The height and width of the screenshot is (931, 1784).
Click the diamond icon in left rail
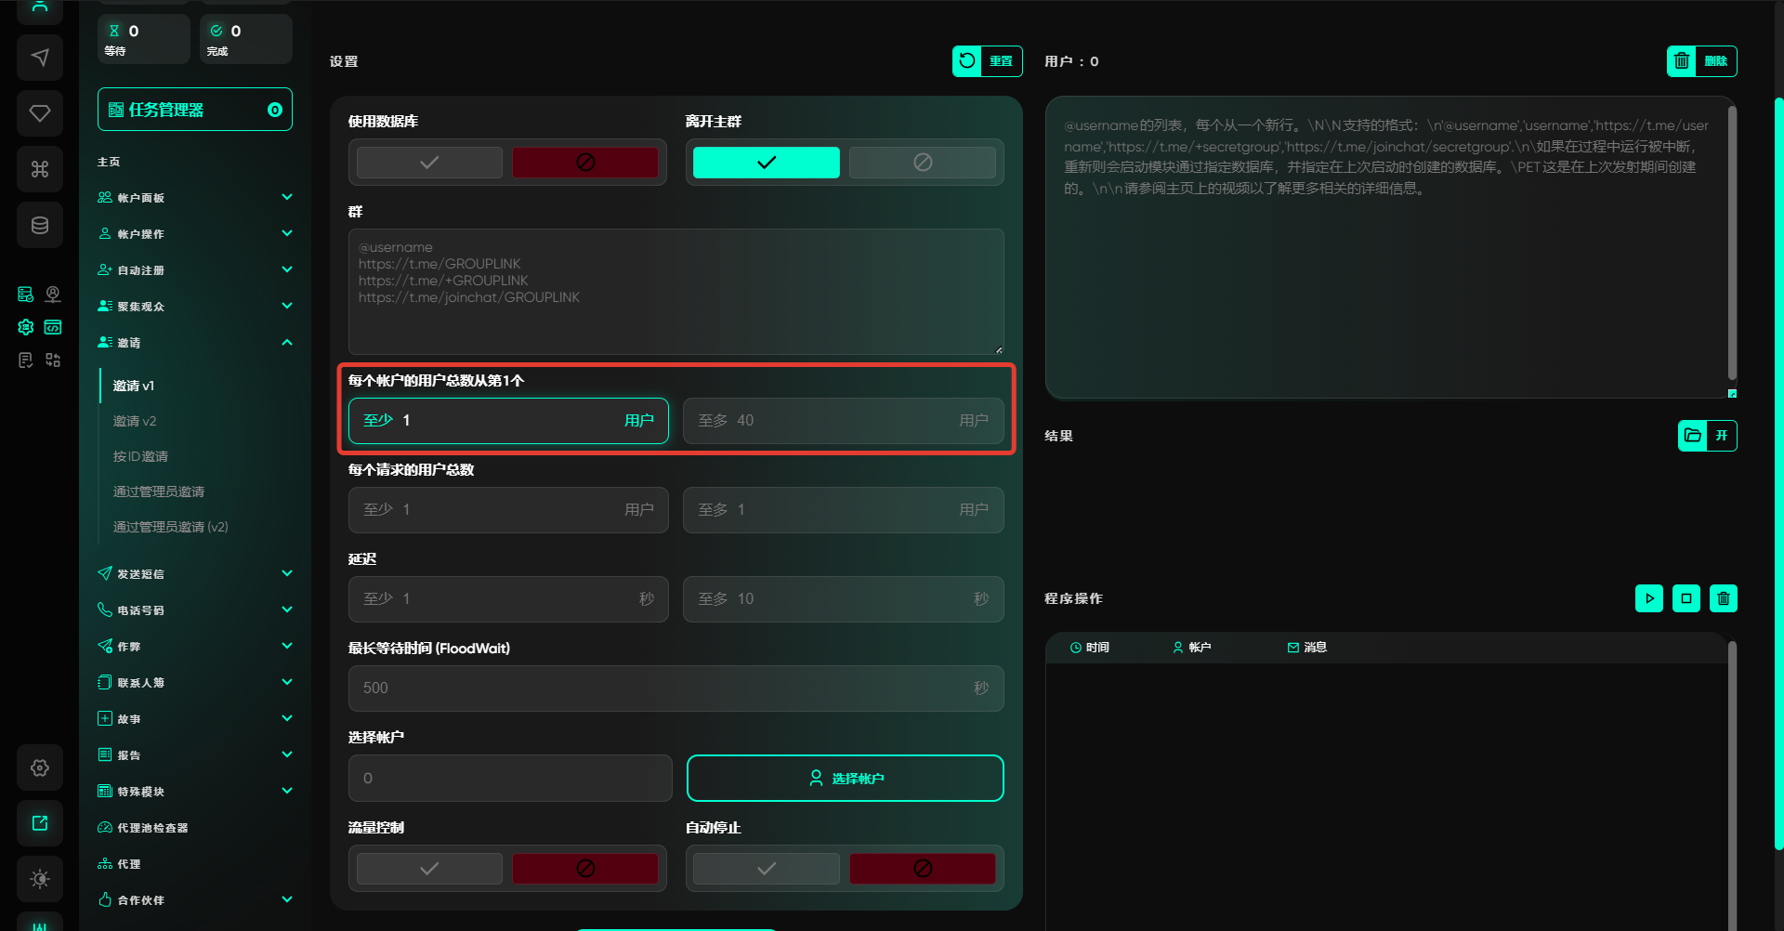pyautogui.click(x=40, y=113)
